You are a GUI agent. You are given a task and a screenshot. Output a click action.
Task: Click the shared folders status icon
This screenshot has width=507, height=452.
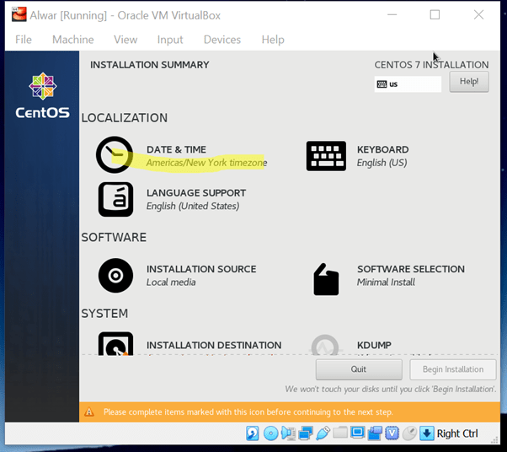pos(340,433)
